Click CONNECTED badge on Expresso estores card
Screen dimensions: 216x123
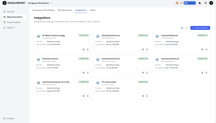84,59
